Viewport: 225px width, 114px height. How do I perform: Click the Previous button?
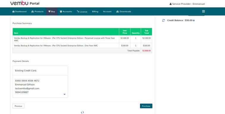(18, 106)
